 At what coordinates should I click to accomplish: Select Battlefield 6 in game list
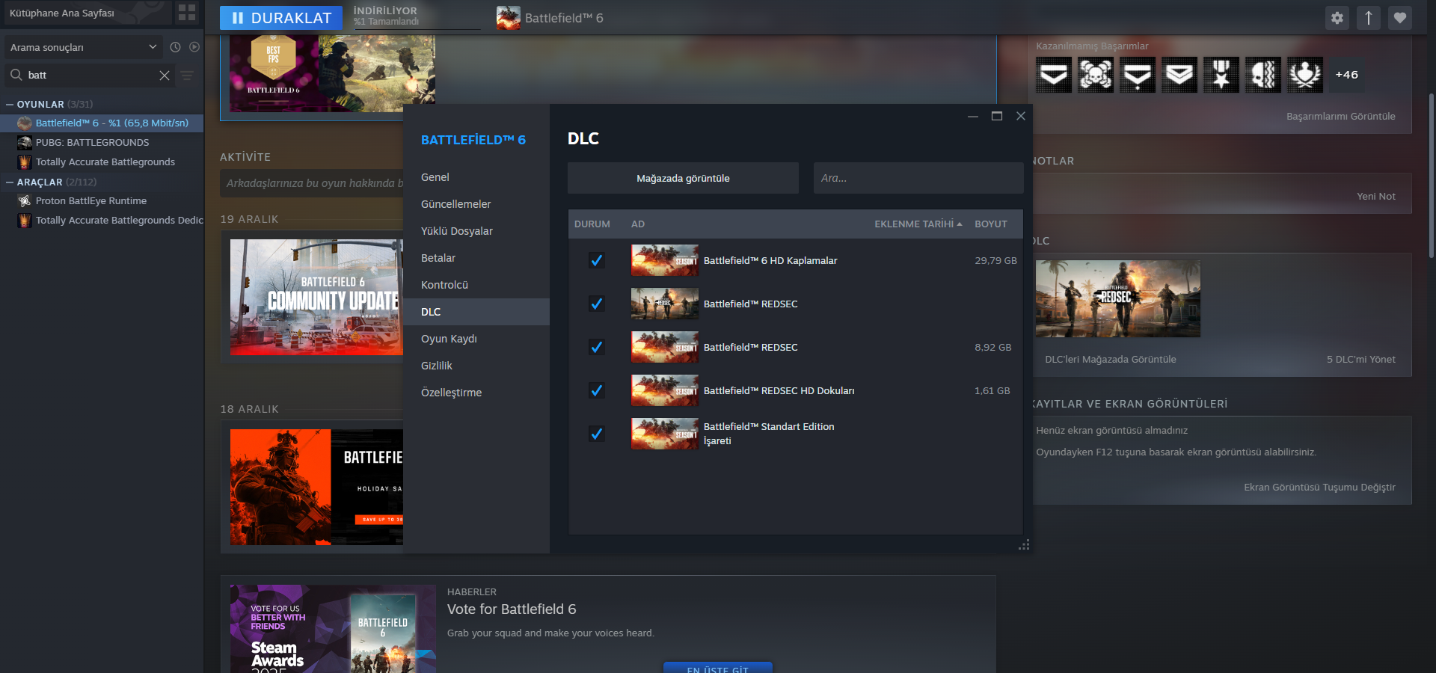(x=102, y=123)
